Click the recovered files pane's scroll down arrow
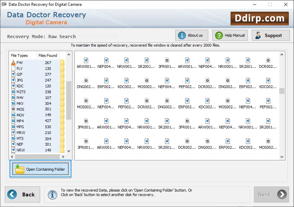 282,157
